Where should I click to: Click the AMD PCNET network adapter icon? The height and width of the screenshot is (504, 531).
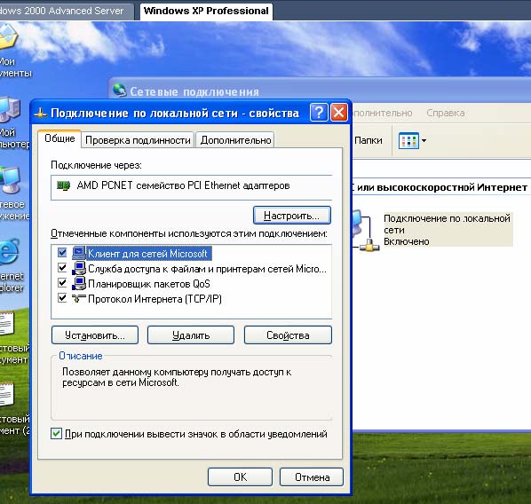tap(63, 185)
